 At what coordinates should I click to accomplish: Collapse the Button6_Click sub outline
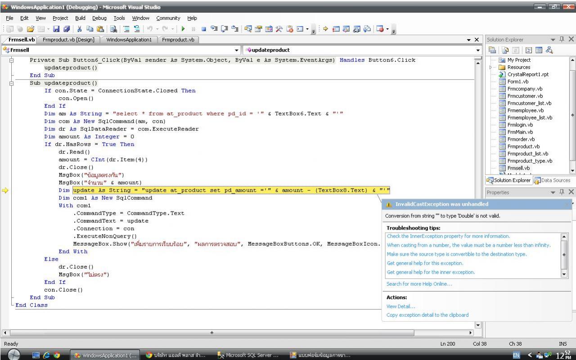click(12, 60)
